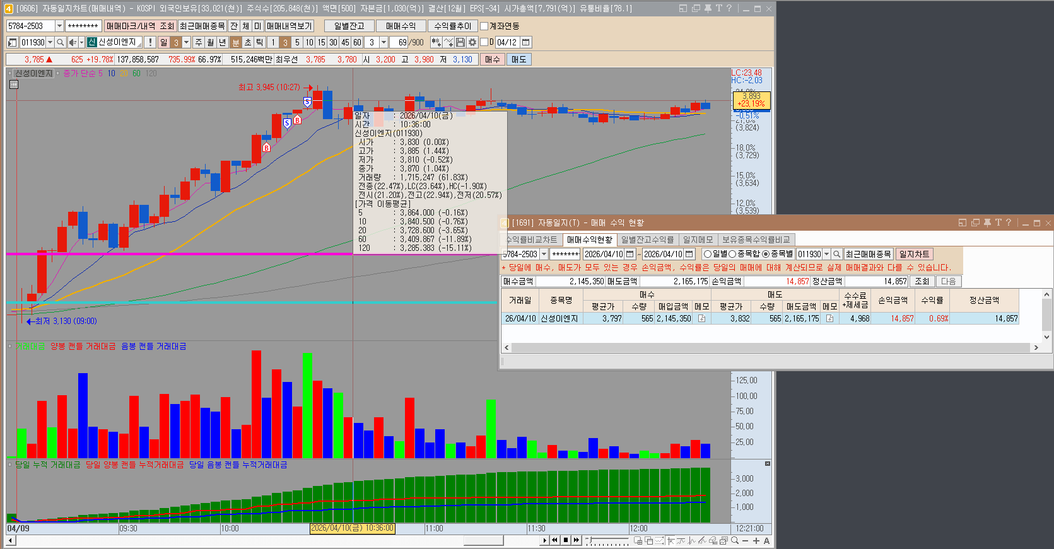Fast-forward the chart replay
This screenshot has width=1054, height=549.
pos(576,540)
